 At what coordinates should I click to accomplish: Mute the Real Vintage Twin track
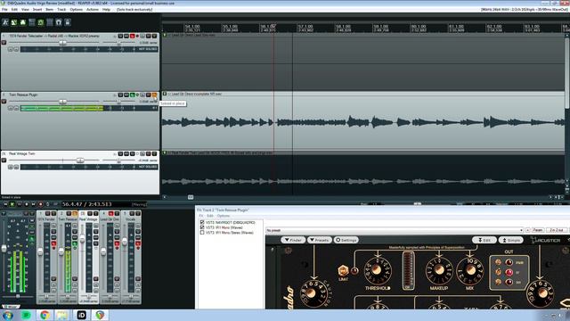(149, 154)
